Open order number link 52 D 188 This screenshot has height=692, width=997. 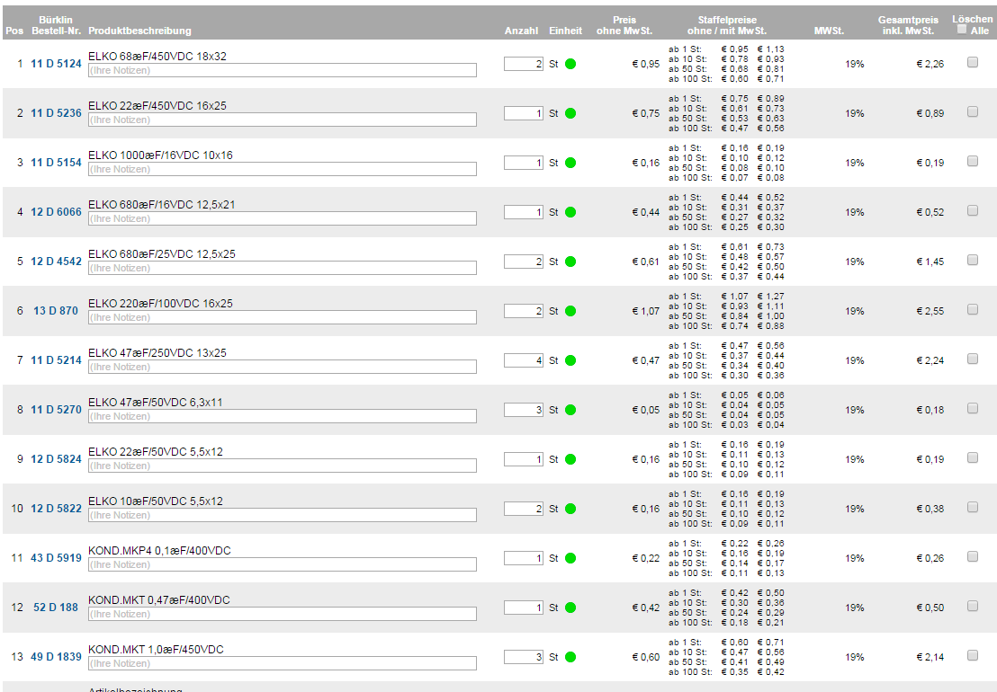tap(56, 608)
